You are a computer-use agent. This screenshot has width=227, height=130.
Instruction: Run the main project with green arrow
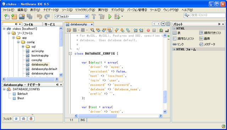pyautogui.click(x=110, y=17)
